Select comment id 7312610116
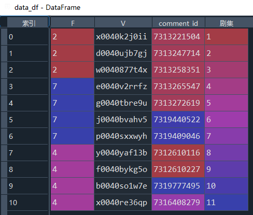Image resolution: width=253 pixels, height=215 pixels. (178, 153)
